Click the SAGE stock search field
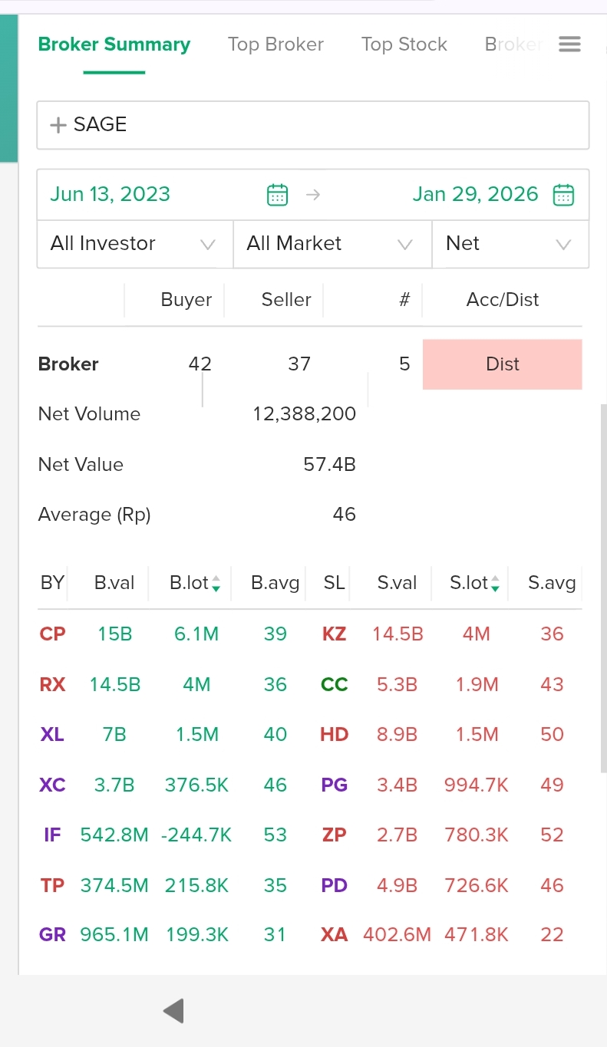Screen dimensions: 607x1047 click(x=322, y=125)
